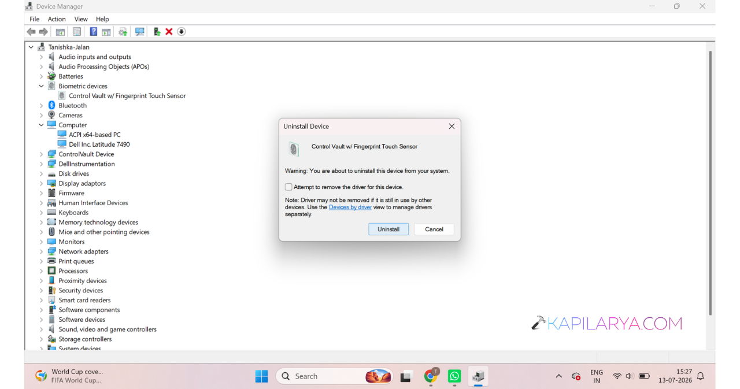This screenshot has height=389, width=740.
Task: Open the Action menu
Action: coord(57,19)
